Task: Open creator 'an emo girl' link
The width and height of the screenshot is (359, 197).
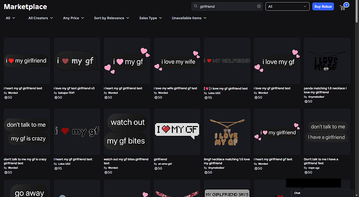Action: click(x=165, y=164)
